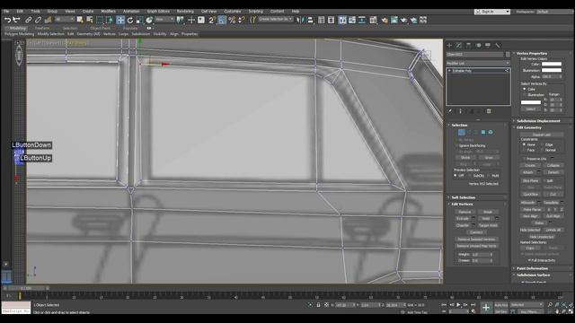Select the Off preview selection radio button
This screenshot has height=323, width=575.
[x=456, y=176]
